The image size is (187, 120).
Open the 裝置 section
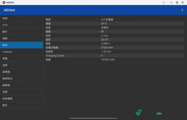point(22,58)
